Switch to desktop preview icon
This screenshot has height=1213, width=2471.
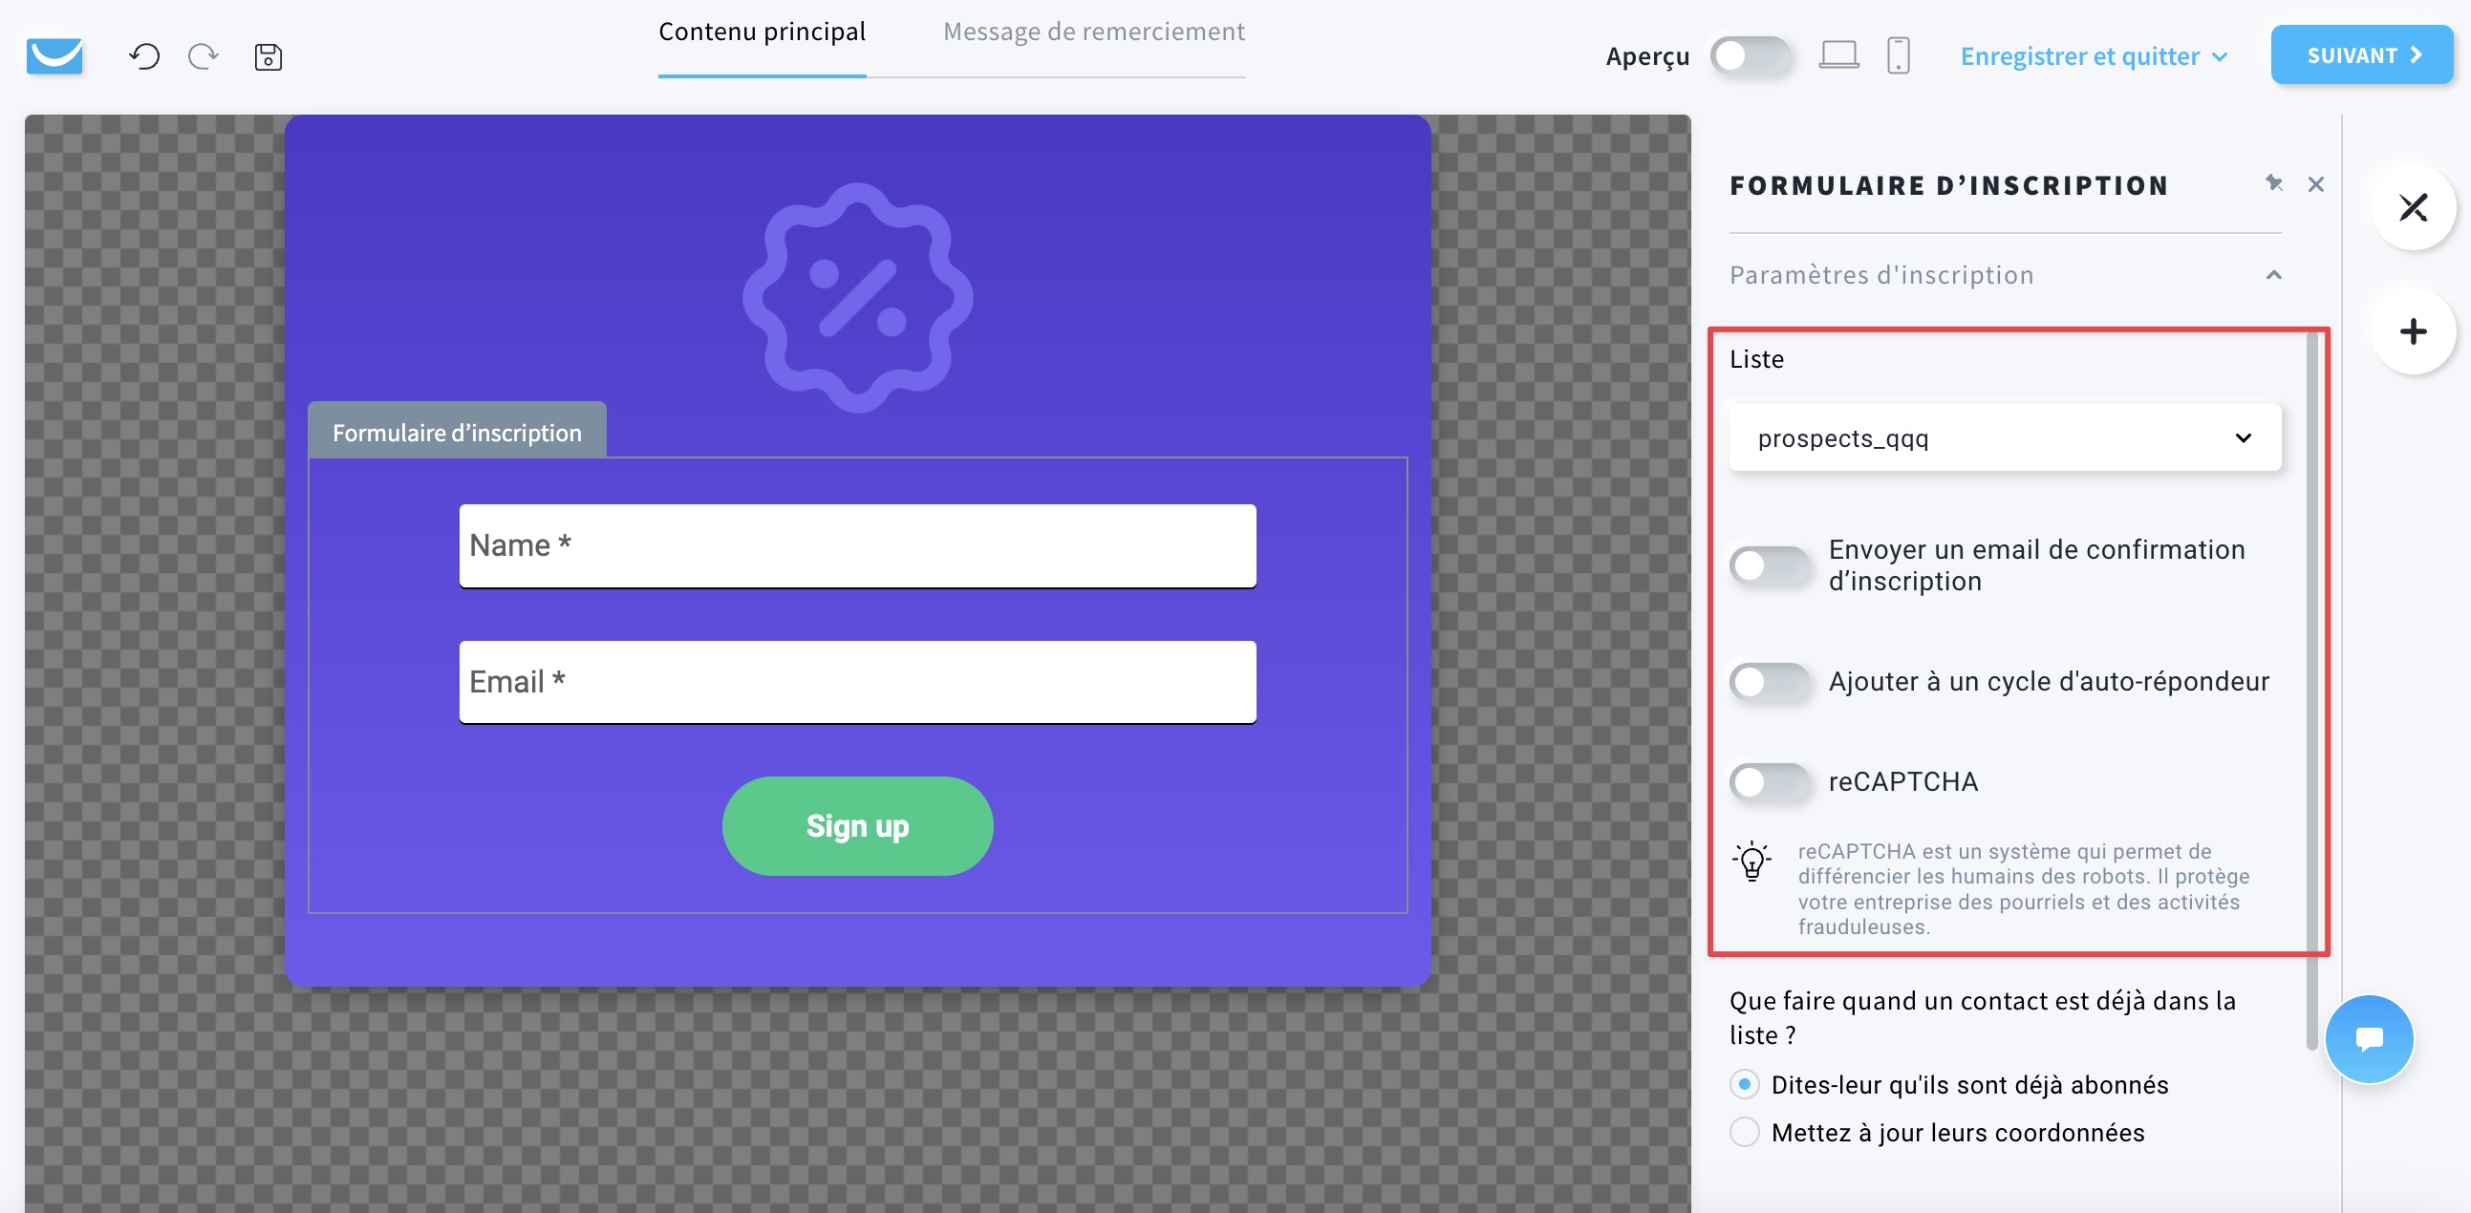point(1838,55)
